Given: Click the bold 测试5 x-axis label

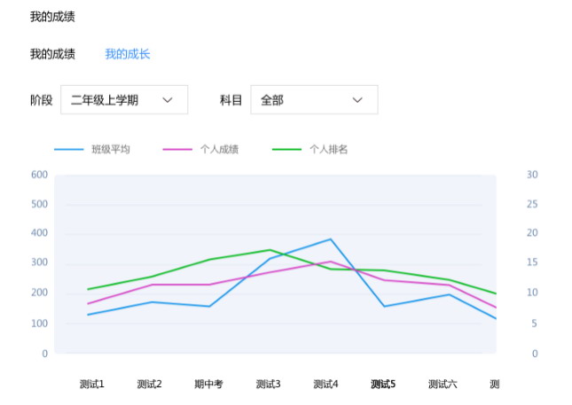Looking at the screenshot, I should click(383, 384).
